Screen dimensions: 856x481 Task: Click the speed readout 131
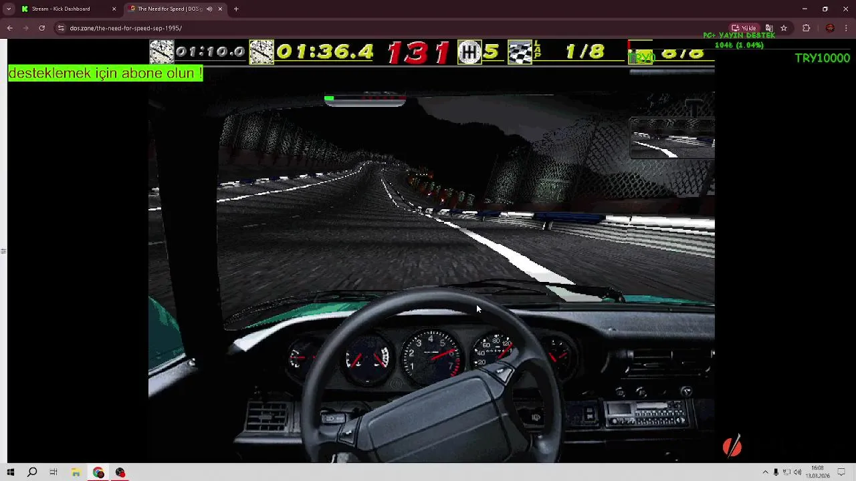tap(418, 52)
